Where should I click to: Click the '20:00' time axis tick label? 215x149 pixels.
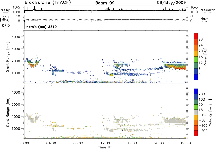pyautogui.click(x=159, y=143)
